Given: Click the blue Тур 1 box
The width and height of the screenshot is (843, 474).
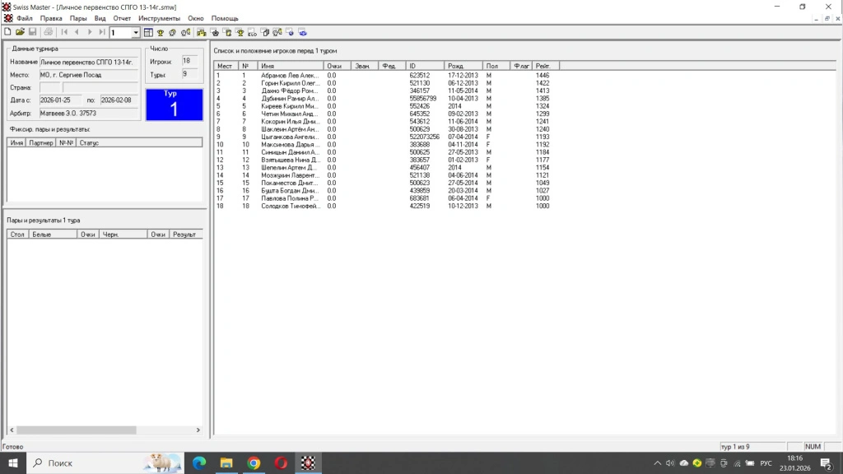Looking at the screenshot, I should 174,105.
